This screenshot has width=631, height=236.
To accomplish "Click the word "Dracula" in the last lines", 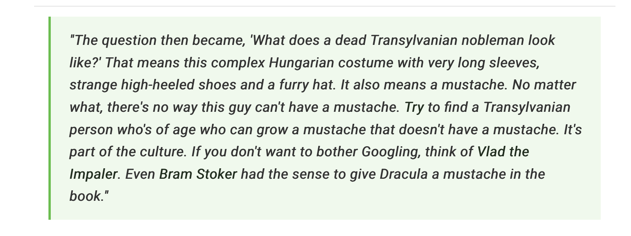I will pos(403,174).
